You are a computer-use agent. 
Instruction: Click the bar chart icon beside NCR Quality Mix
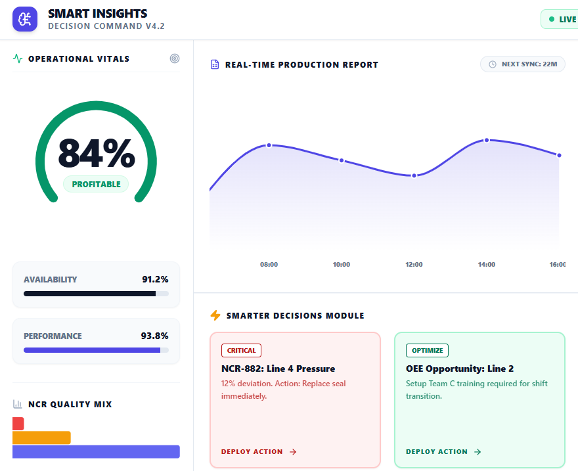pyautogui.click(x=16, y=404)
